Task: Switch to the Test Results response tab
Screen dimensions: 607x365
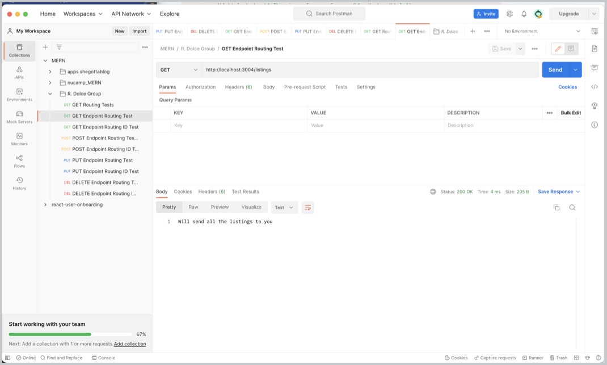Action: 246,192
